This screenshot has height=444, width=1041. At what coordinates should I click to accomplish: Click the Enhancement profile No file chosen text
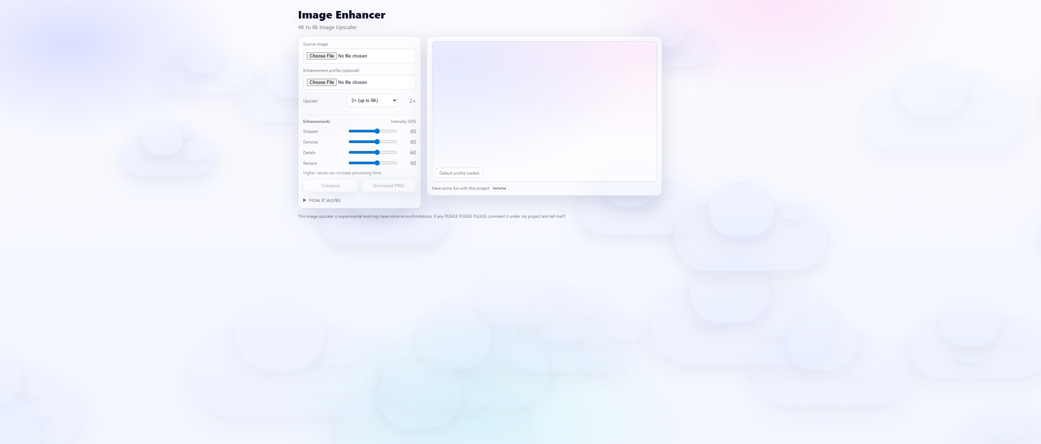tap(352, 82)
